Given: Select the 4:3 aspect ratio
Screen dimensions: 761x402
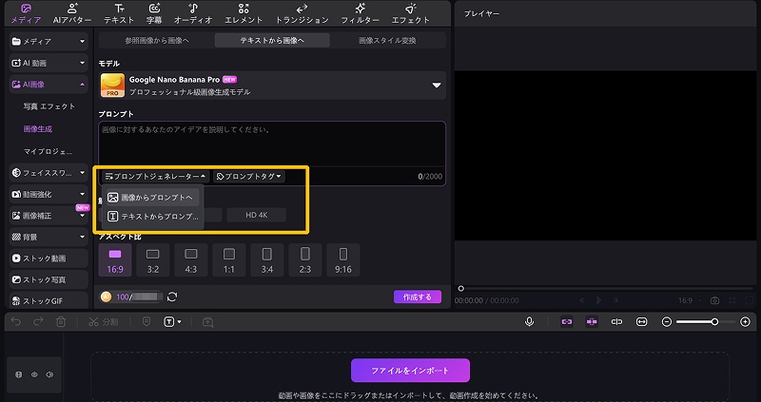Looking at the screenshot, I should [x=191, y=260].
